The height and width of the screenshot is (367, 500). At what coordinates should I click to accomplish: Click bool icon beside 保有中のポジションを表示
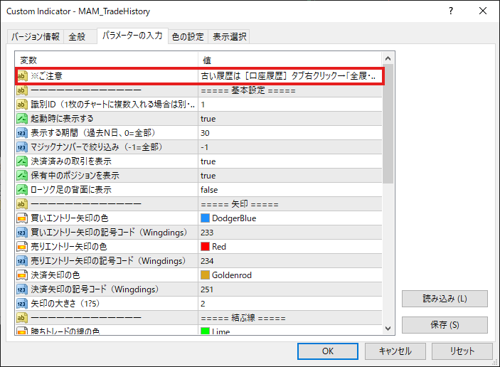[x=21, y=176]
